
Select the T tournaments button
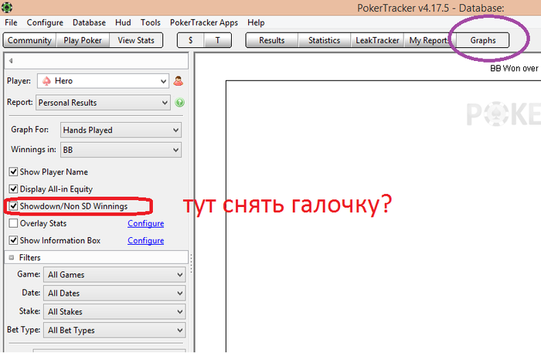pos(218,40)
